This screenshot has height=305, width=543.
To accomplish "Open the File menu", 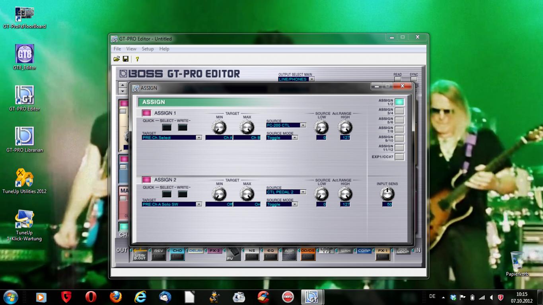I will pos(117,49).
